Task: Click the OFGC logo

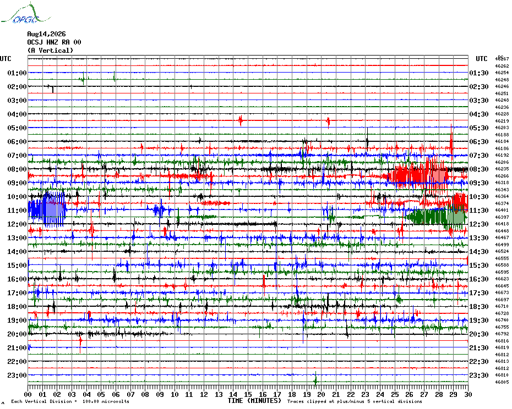Action: (x=25, y=13)
